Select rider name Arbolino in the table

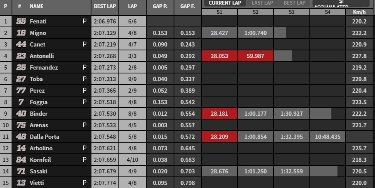coord(41,148)
